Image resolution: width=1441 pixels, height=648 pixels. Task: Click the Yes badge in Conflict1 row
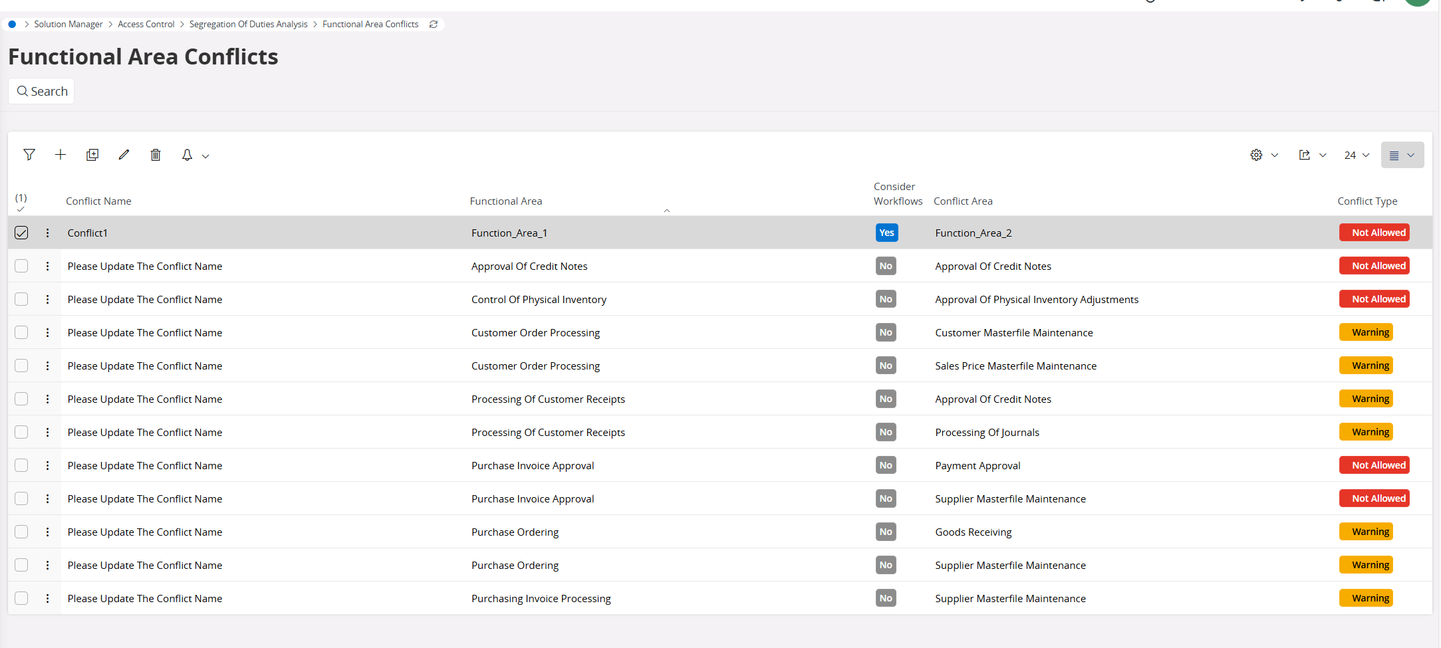point(886,233)
